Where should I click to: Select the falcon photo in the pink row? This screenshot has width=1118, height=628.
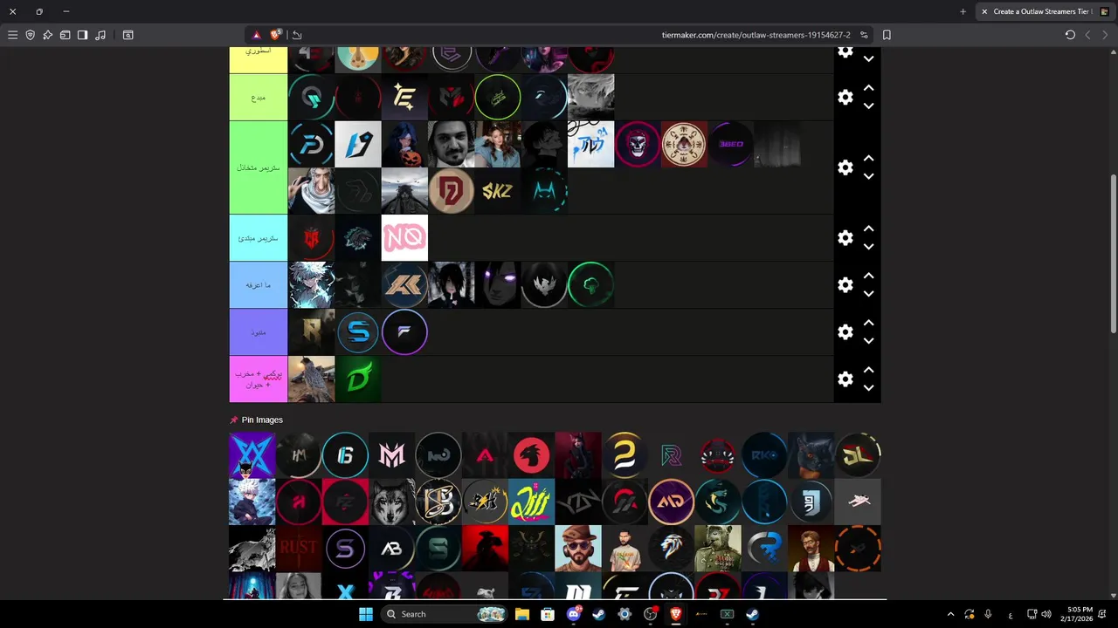tap(311, 379)
